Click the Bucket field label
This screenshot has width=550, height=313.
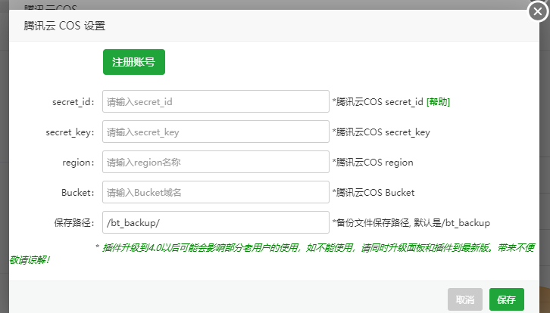click(x=78, y=193)
